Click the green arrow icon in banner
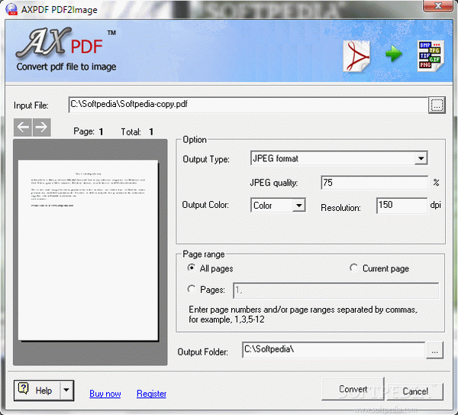The image size is (458, 415). (393, 53)
